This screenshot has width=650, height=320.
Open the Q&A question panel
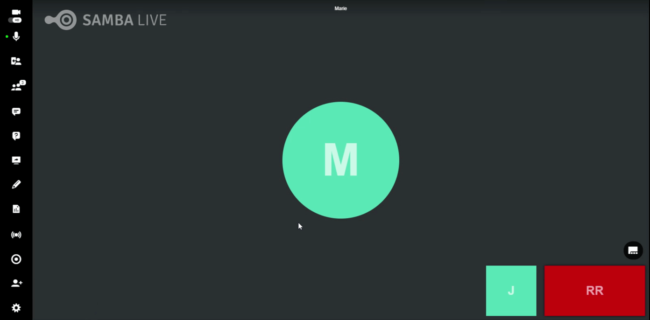16,136
